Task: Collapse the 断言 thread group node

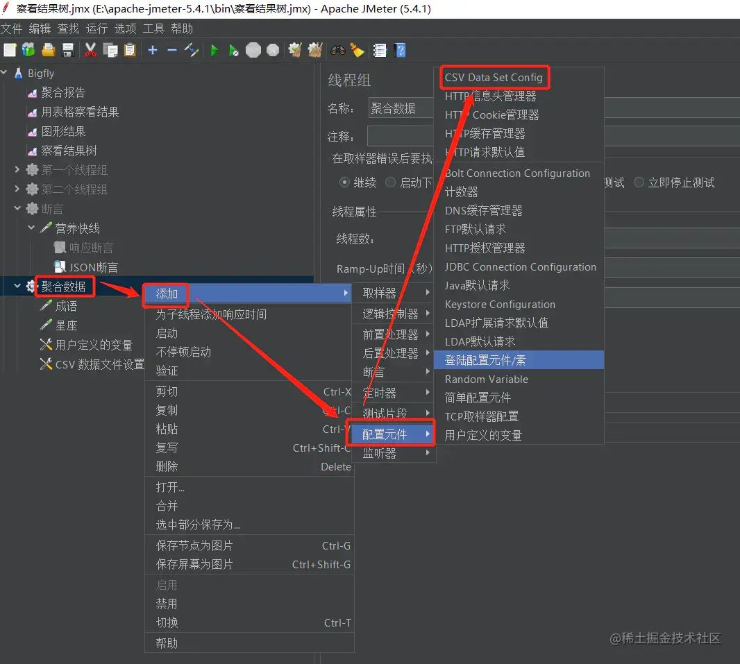Action: (x=17, y=208)
